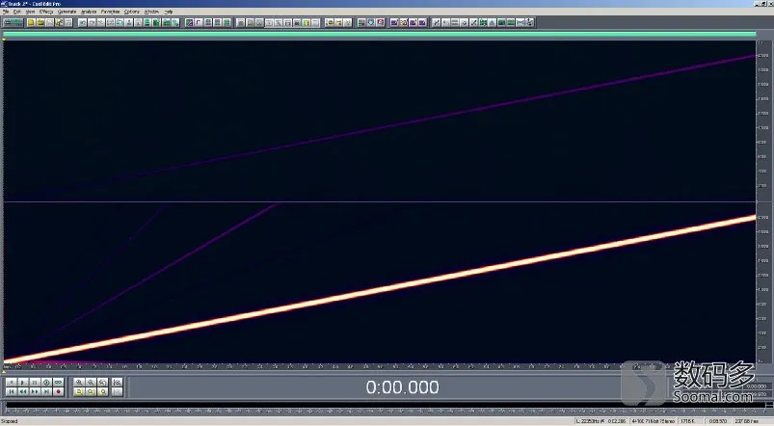Click Zoom In horizontally magnifier icon
Image resolution: width=774 pixels, height=426 pixels.
point(79,382)
